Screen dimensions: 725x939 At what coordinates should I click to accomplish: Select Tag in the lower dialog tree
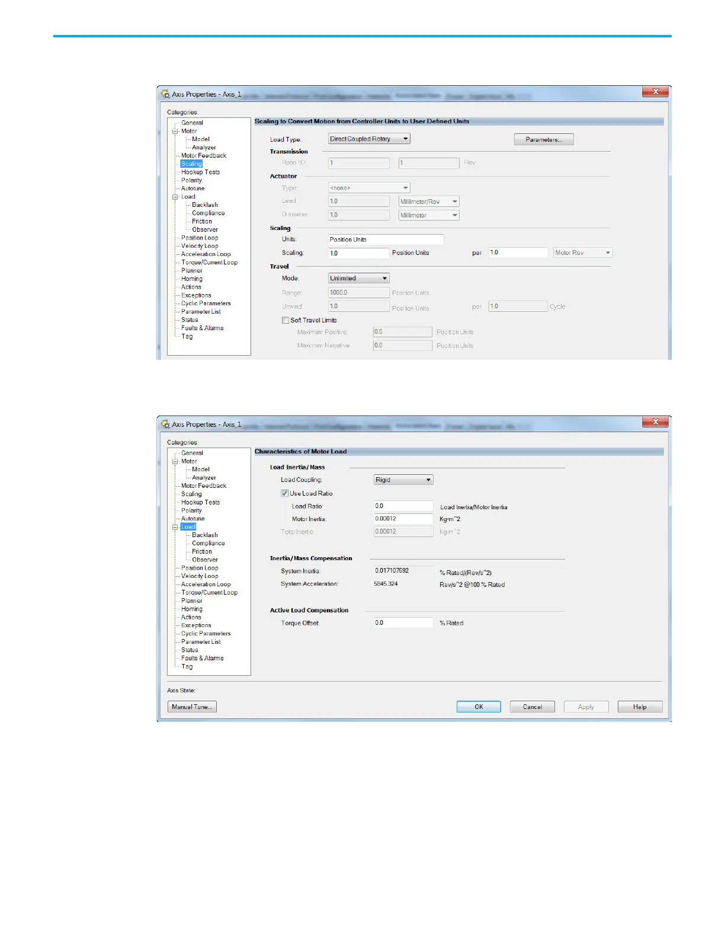[187, 666]
